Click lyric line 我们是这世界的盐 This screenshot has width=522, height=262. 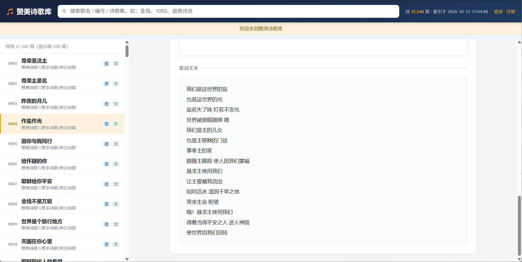(x=207, y=89)
